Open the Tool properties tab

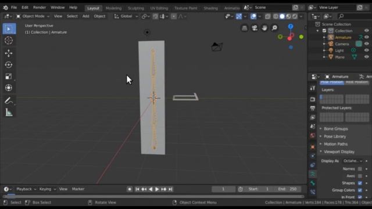pyautogui.click(x=313, y=88)
